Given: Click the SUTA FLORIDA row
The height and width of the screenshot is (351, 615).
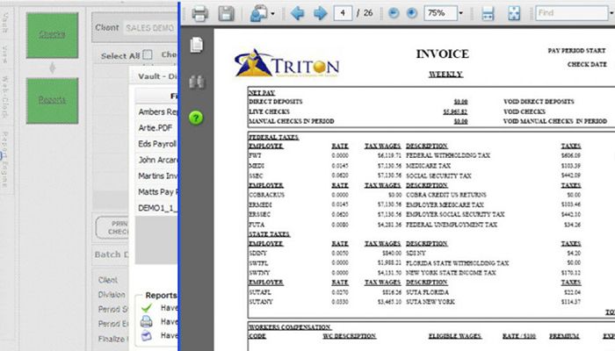Looking at the screenshot, I should pos(415,292).
